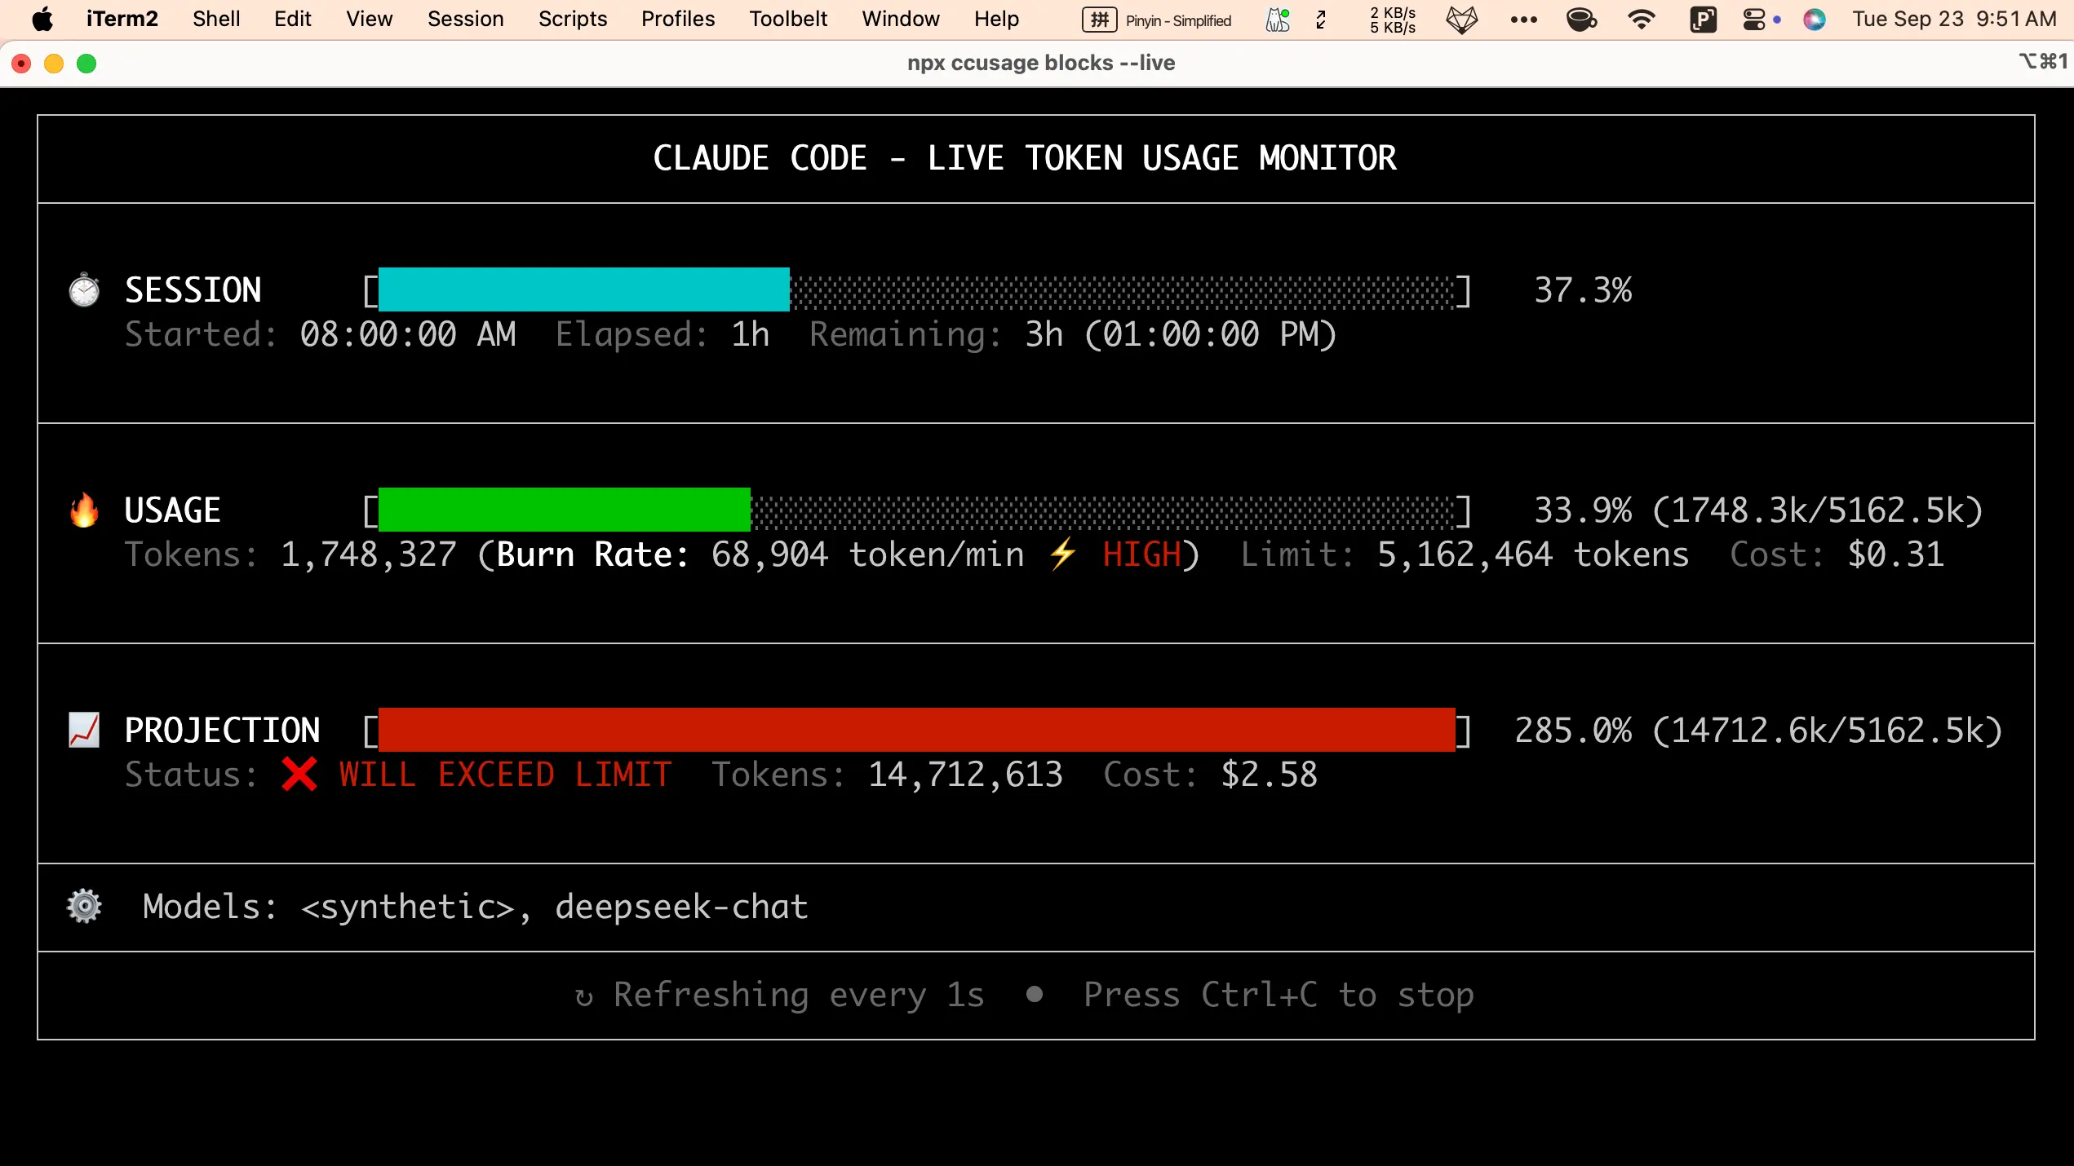
Task: Open Siri from the menu bar
Action: (1814, 19)
